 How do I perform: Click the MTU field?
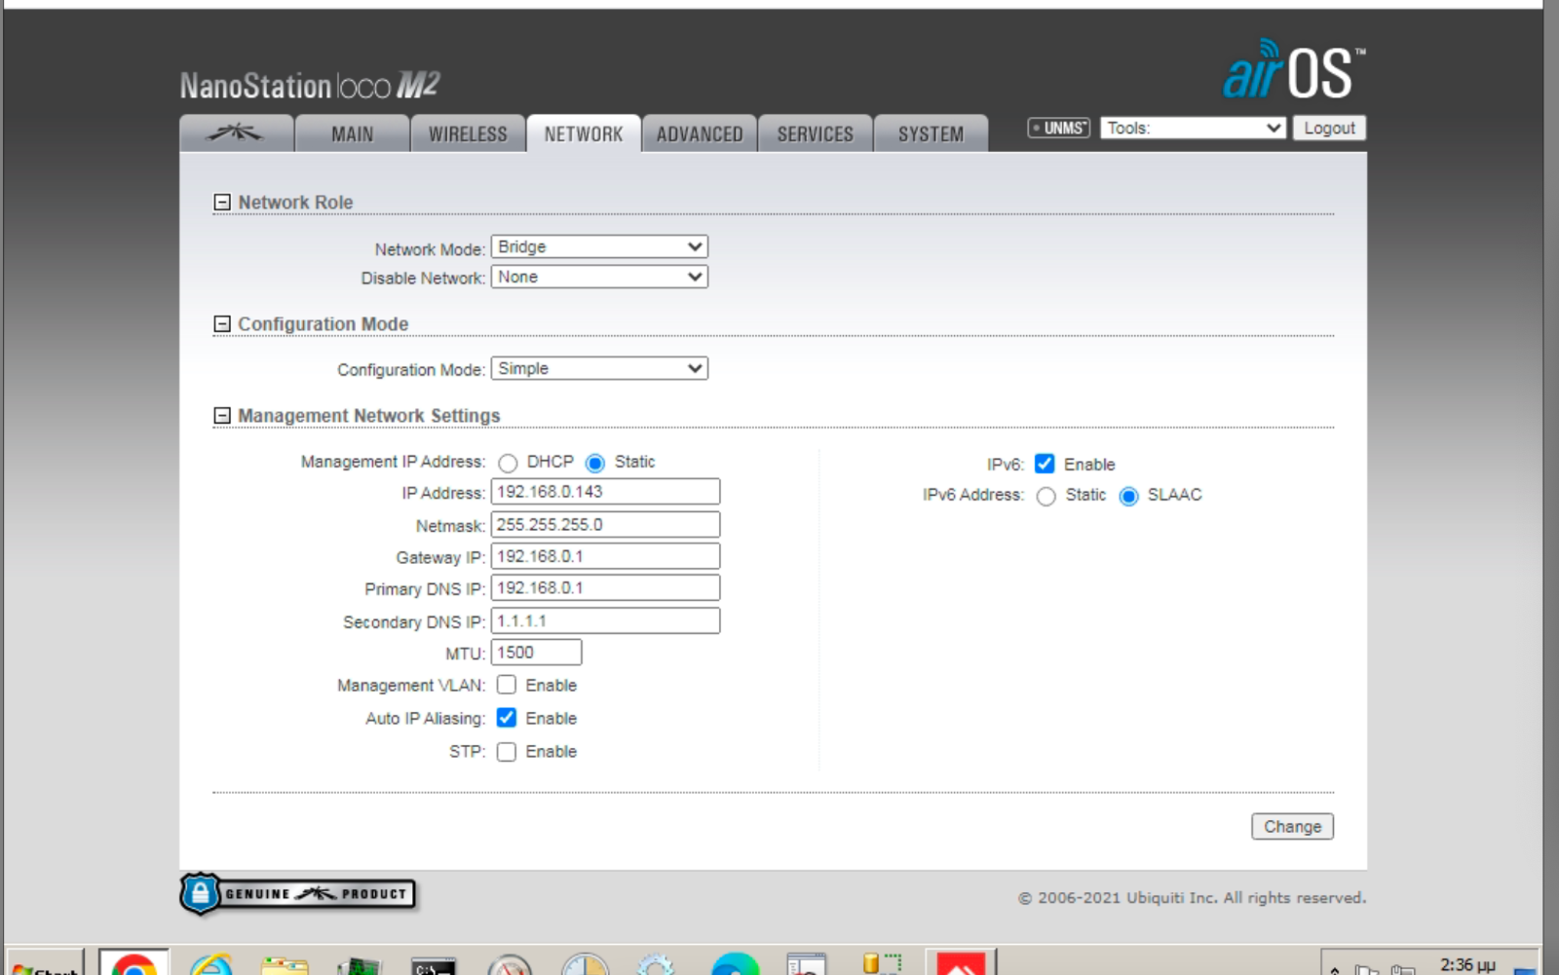point(536,653)
